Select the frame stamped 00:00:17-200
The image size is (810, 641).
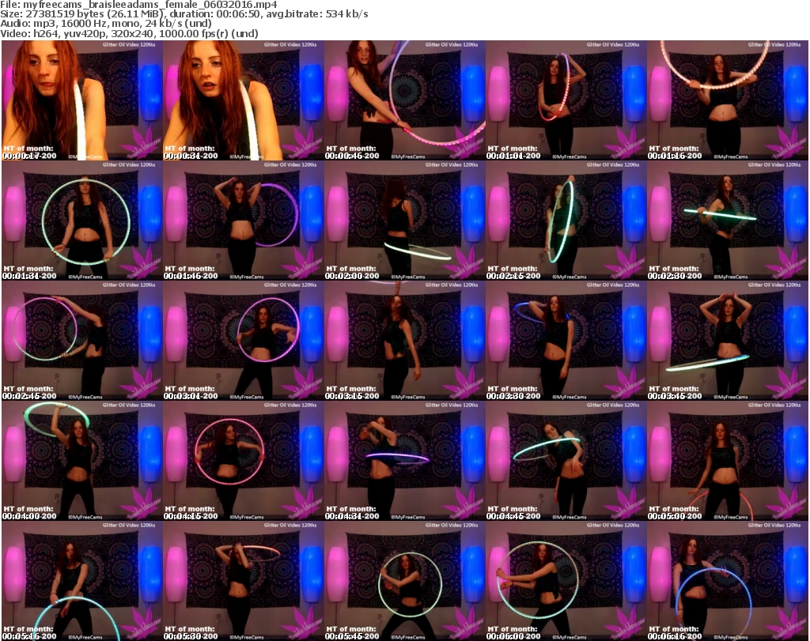click(82, 100)
